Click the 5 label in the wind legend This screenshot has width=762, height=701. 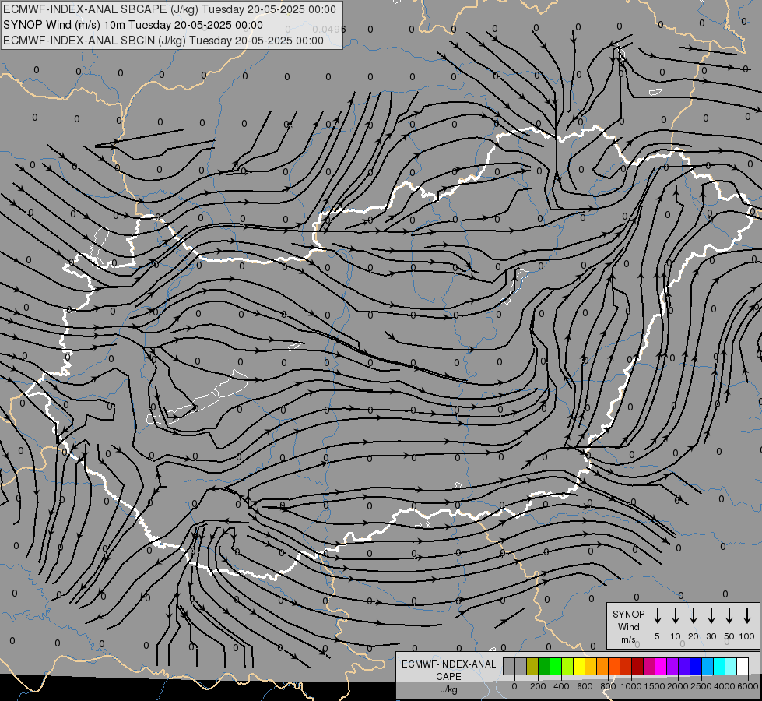coord(657,636)
